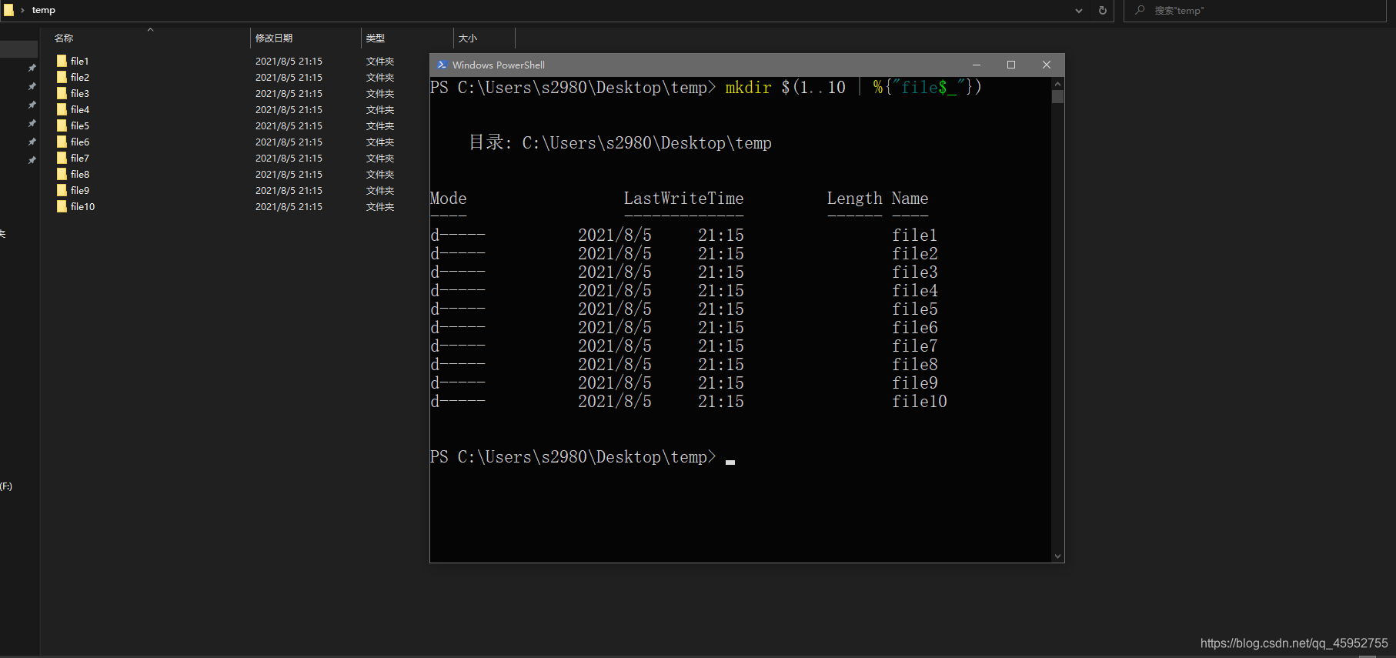
Task: Select the file9 folder name in Explorer
Action: point(80,190)
